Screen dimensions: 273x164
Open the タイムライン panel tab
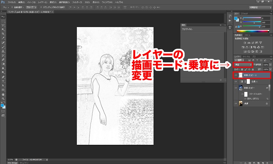[x=24, y=163]
